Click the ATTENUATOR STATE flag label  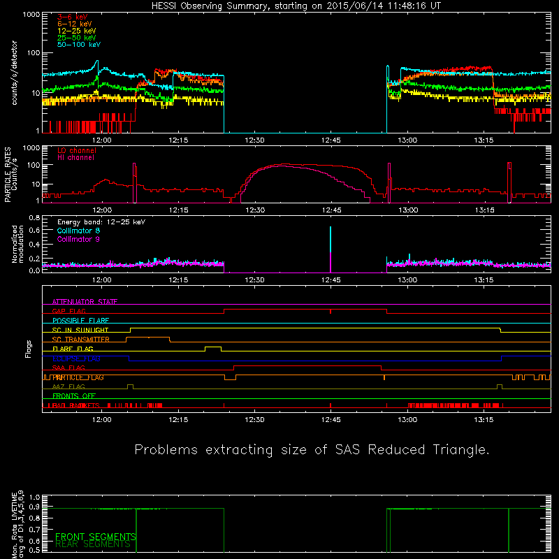pyautogui.click(x=85, y=302)
